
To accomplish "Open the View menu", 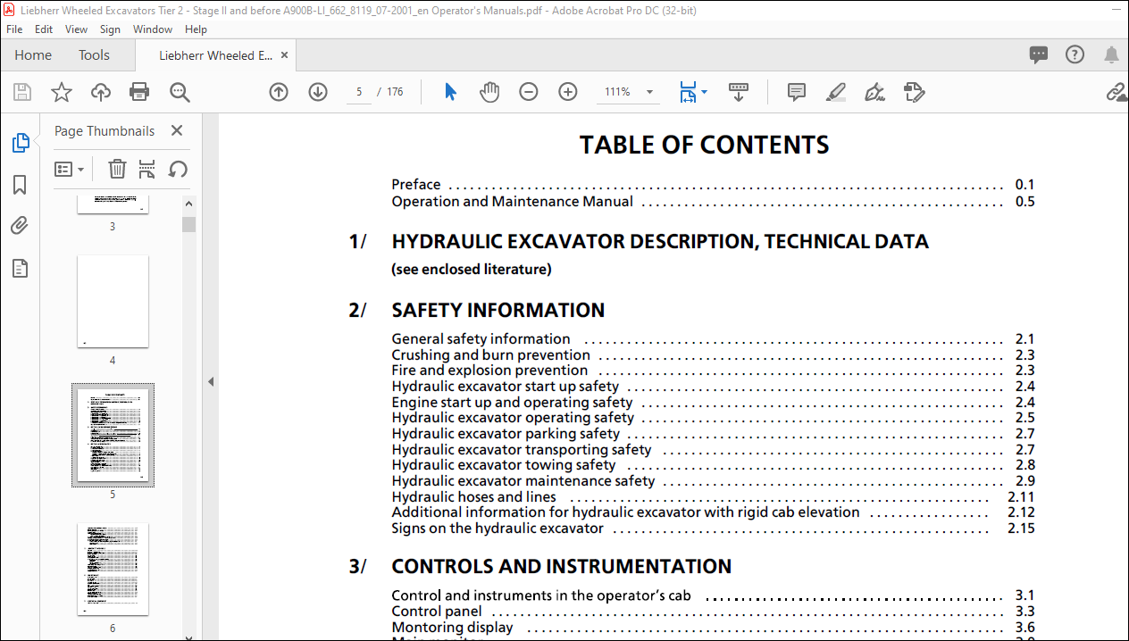I will coord(76,29).
